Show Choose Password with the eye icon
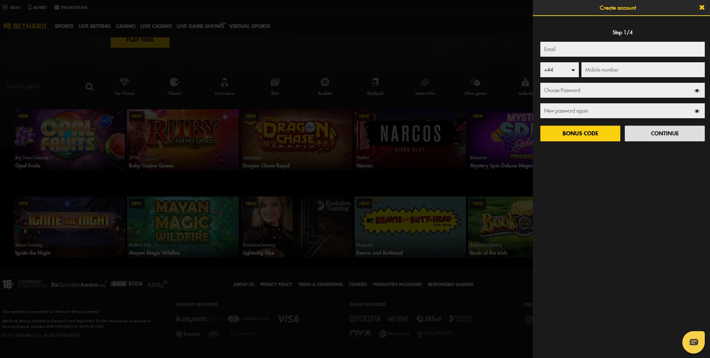The height and width of the screenshot is (358, 710). (697, 91)
